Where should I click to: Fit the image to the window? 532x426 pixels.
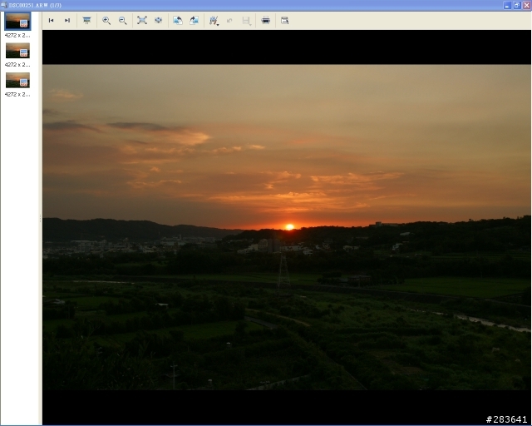tap(142, 20)
